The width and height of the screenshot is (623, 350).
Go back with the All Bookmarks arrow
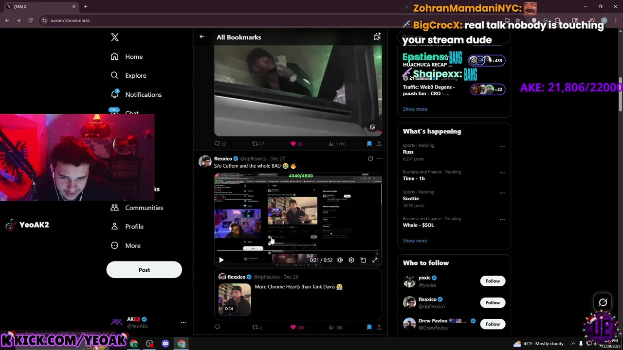[x=202, y=36]
